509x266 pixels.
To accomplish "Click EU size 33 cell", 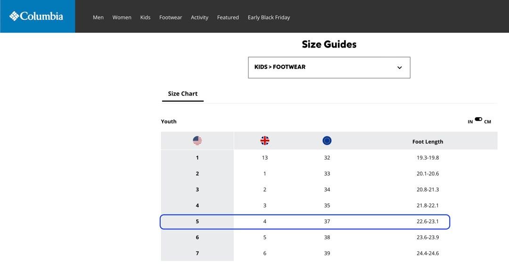I will (327, 174).
